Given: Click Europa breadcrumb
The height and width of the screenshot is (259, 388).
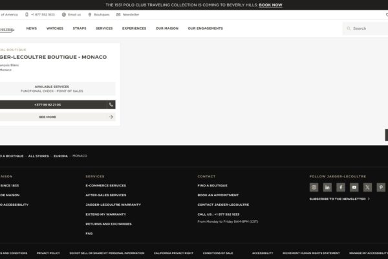Looking at the screenshot, I should coord(61,156).
